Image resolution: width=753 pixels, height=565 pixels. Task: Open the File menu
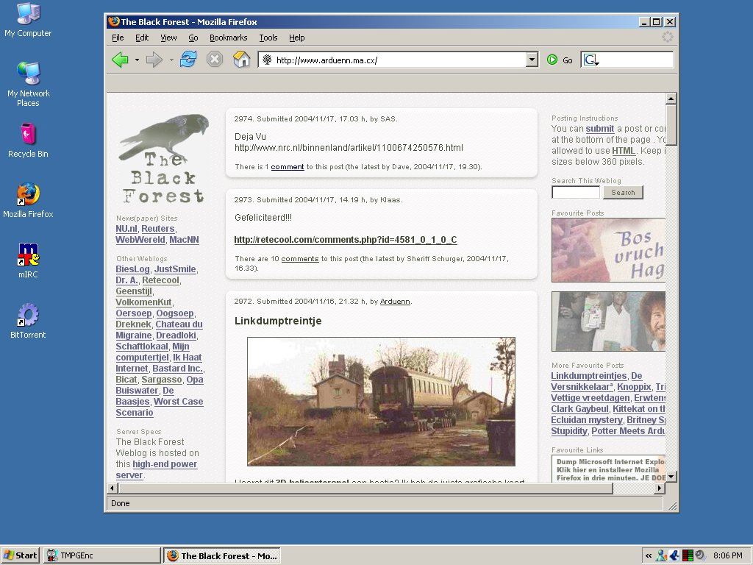[x=118, y=38]
